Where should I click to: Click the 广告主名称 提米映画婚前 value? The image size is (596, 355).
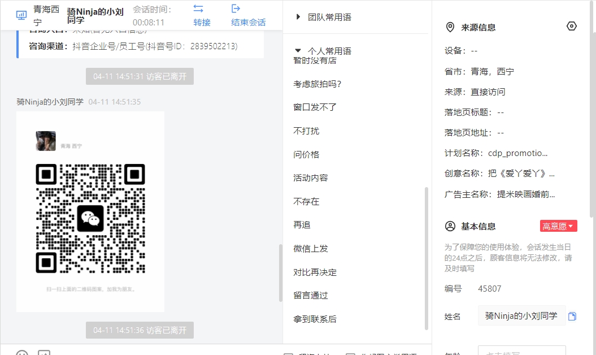click(526, 194)
